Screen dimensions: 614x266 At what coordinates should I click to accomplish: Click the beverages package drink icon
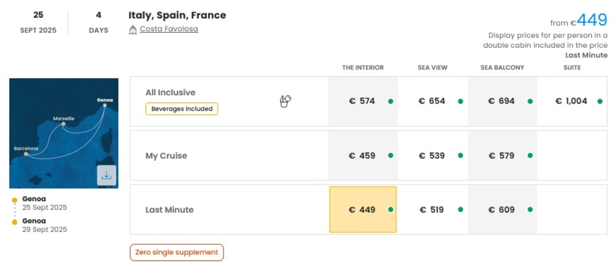coord(285,101)
